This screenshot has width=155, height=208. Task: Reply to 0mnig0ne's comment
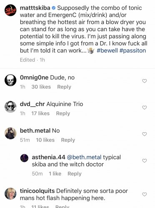pyautogui.click(x=64, y=87)
